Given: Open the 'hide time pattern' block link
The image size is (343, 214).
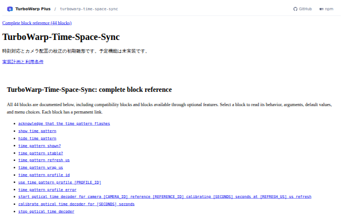Looking at the screenshot, I should point(37,139).
